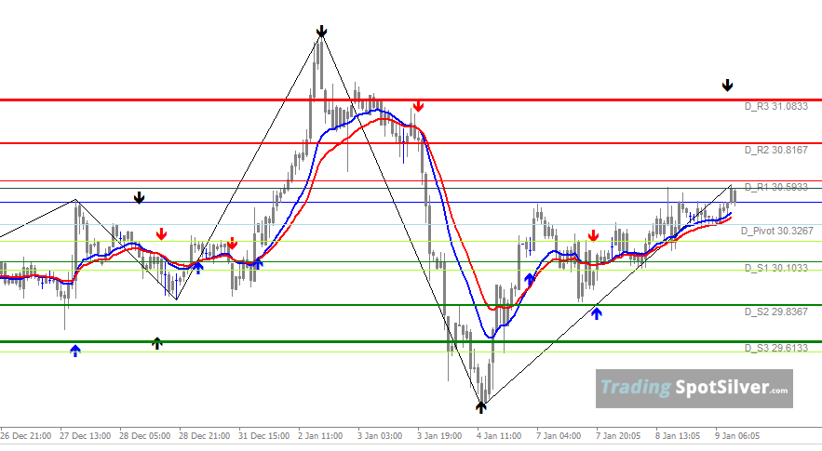Viewport: 822px width, 451px height.
Task: Click the black down arrow at the chart's highest peak
Action: (x=321, y=32)
